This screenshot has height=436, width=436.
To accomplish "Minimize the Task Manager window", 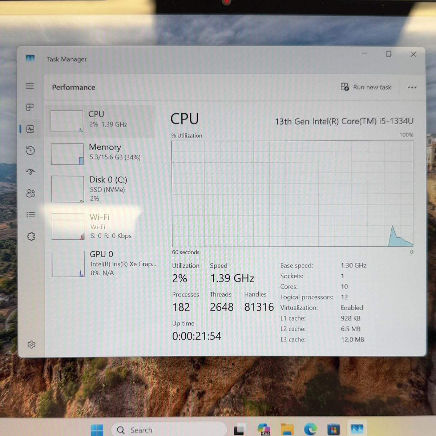I will 364,54.
